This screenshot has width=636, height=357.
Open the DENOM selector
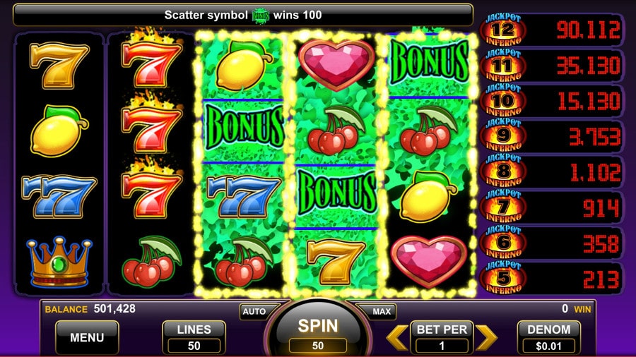click(549, 337)
